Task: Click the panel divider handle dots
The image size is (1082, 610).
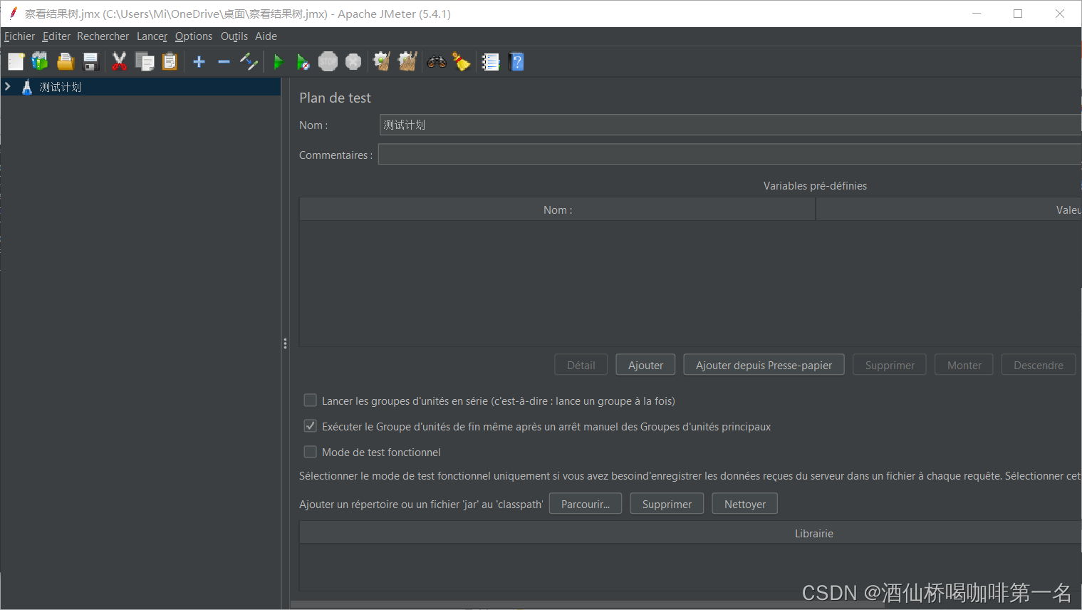Action: (x=285, y=343)
